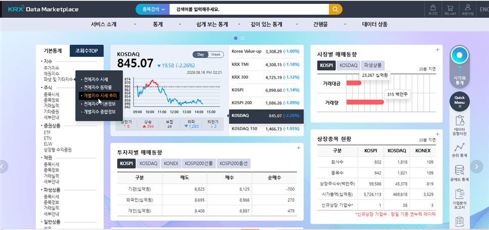This screenshot has width=489, height=230.
Task: Select KOSPI tab in 시장별 매매동향
Action: pyautogui.click(x=326, y=66)
